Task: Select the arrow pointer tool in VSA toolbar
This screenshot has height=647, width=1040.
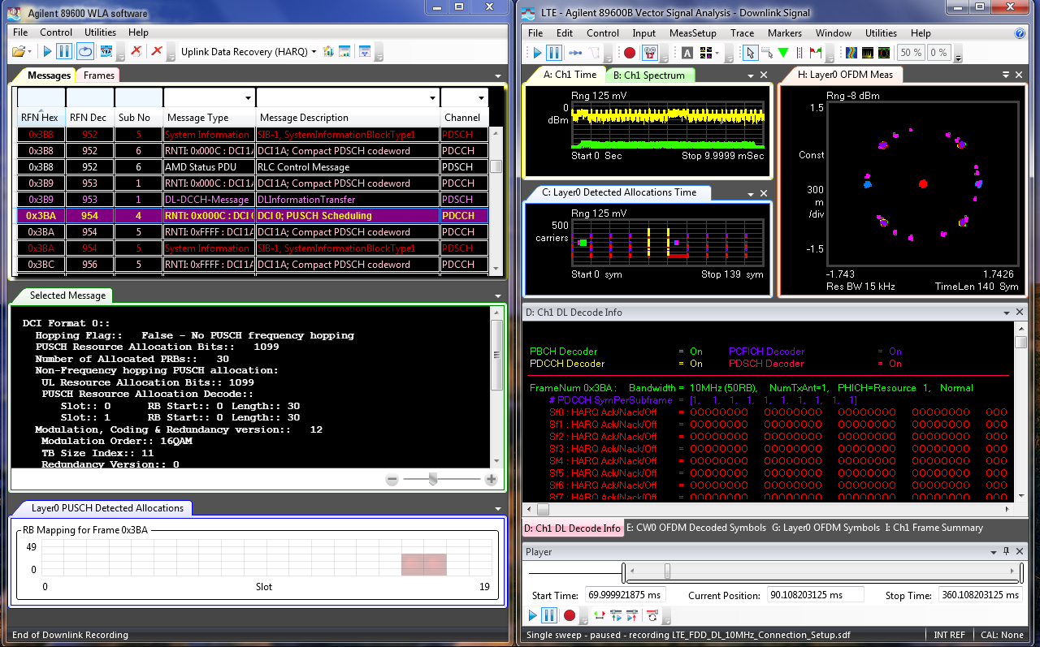Action: (x=750, y=53)
